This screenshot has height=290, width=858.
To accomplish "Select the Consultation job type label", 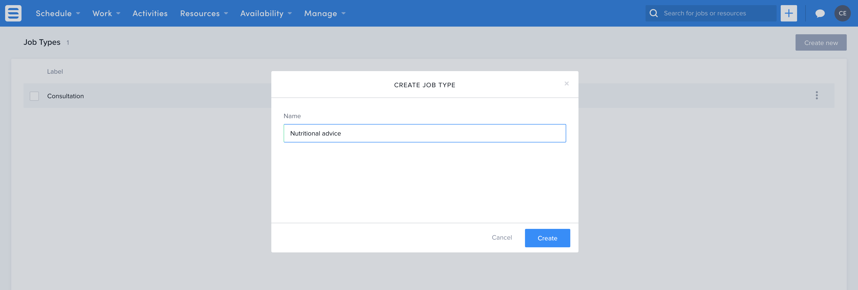I will (x=66, y=96).
